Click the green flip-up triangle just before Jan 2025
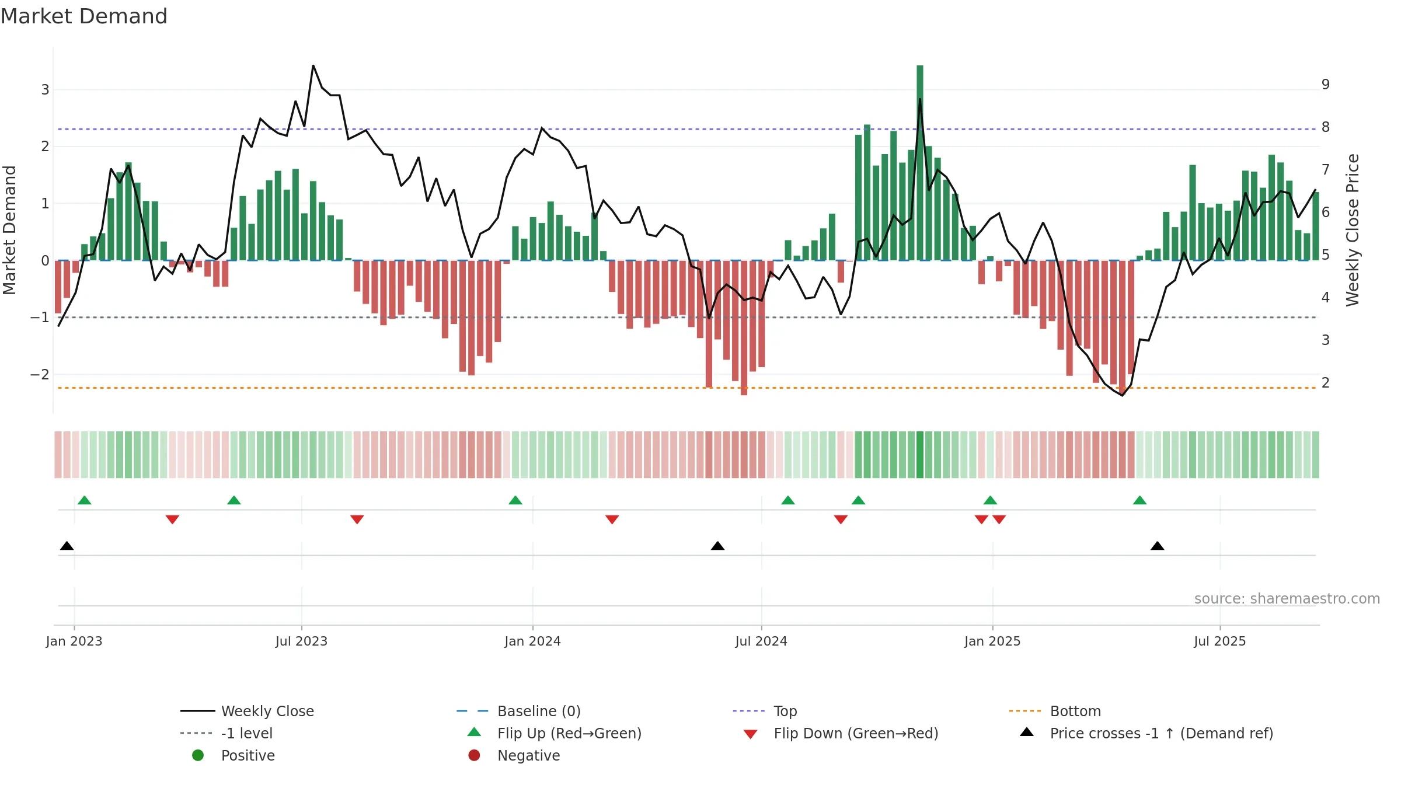The image size is (1401, 788). tap(990, 500)
